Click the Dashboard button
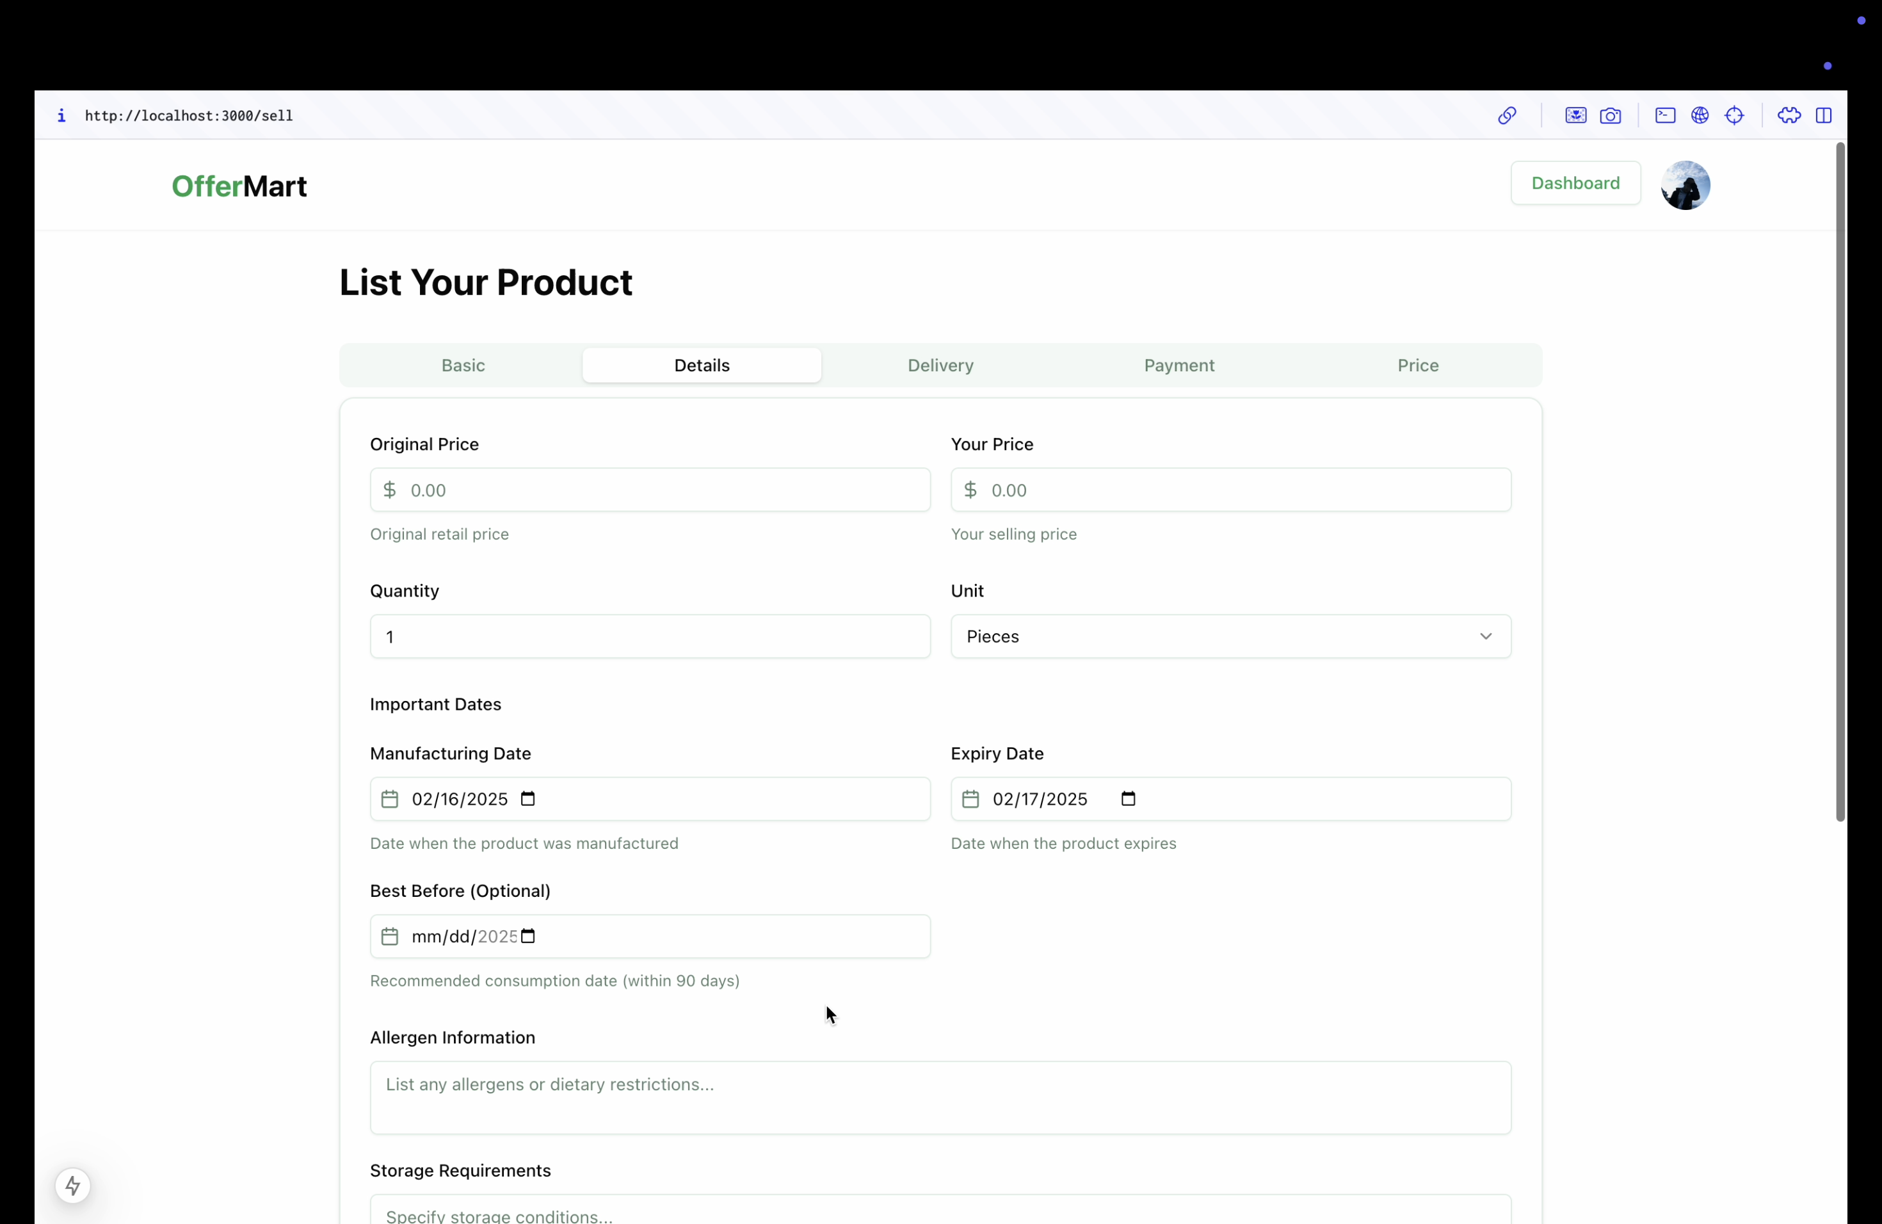1882x1224 pixels. pyautogui.click(x=1574, y=184)
